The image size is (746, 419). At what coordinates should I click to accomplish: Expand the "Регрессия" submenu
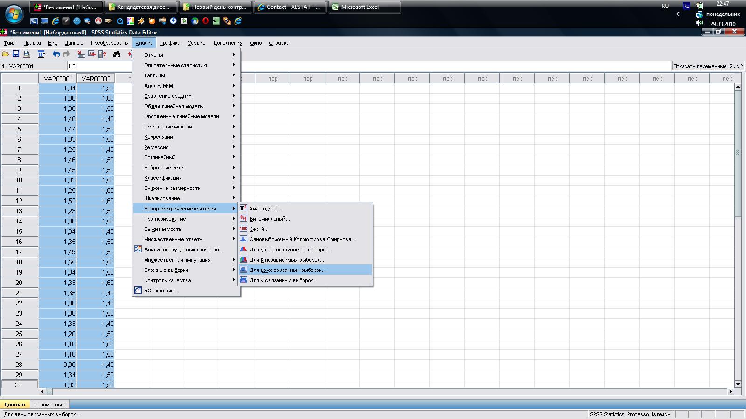[x=156, y=147]
